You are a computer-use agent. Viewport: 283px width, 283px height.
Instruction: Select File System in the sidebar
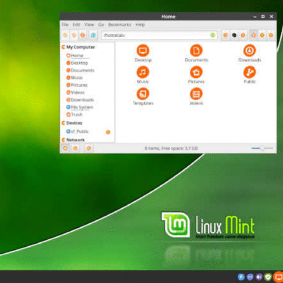click(81, 107)
